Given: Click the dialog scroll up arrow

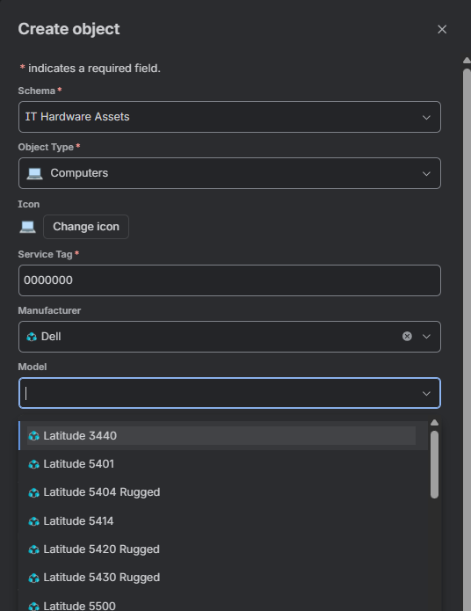Looking at the screenshot, I should click(x=467, y=61).
